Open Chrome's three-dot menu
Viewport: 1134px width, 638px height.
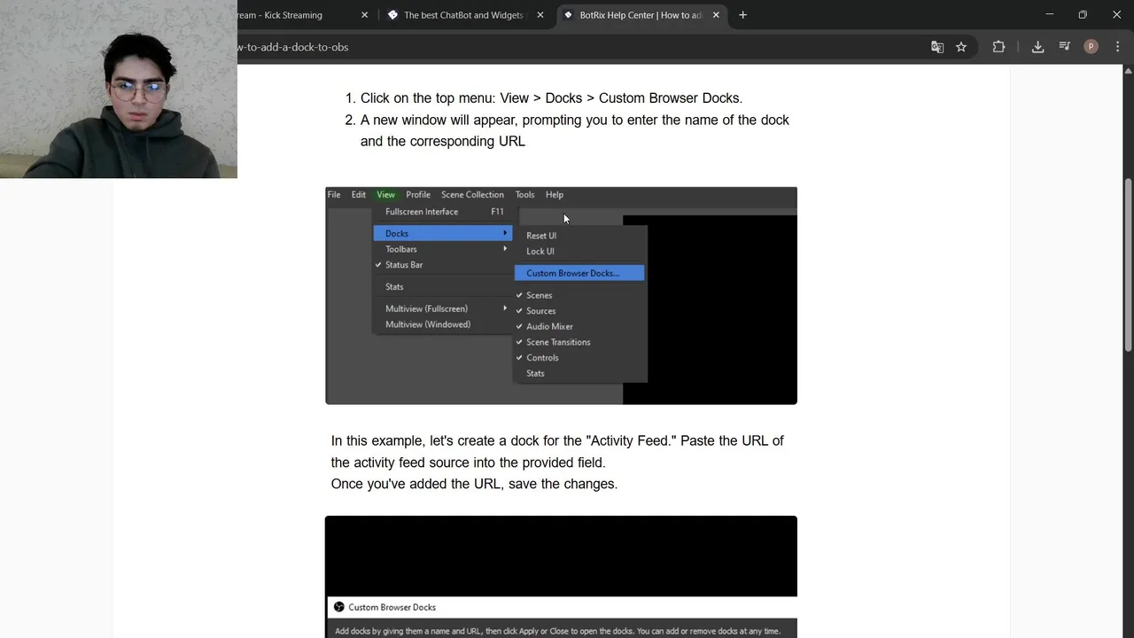(x=1116, y=47)
